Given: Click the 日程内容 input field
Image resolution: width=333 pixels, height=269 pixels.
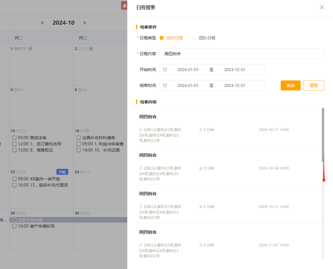Looking at the screenshot, I should click(x=242, y=54).
